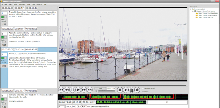Viewport: 220px width, 108px height.
Task: Click the out-time field 00:00:10:17
Action: (x=32, y=8)
